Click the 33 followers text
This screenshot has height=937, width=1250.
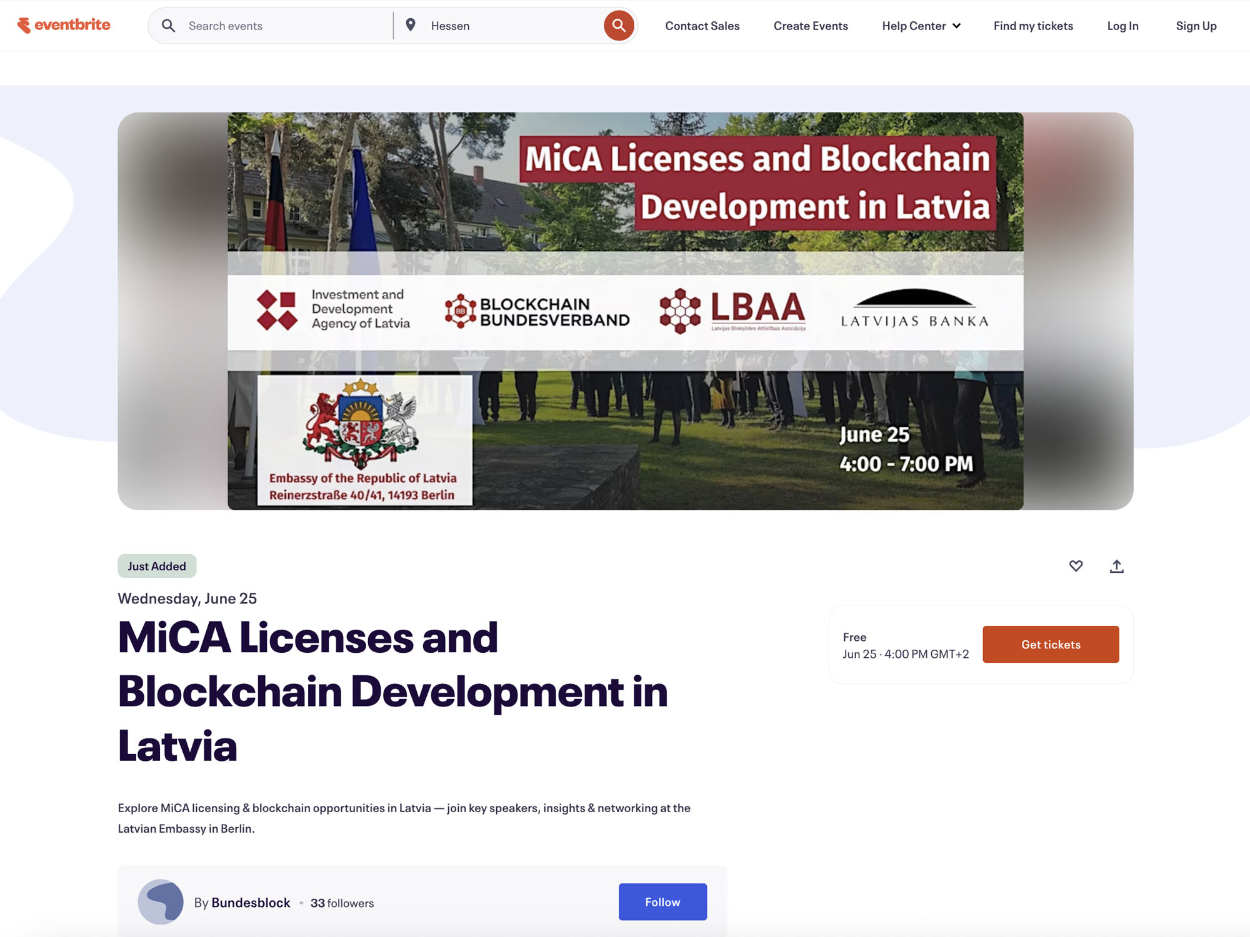(x=342, y=903)
